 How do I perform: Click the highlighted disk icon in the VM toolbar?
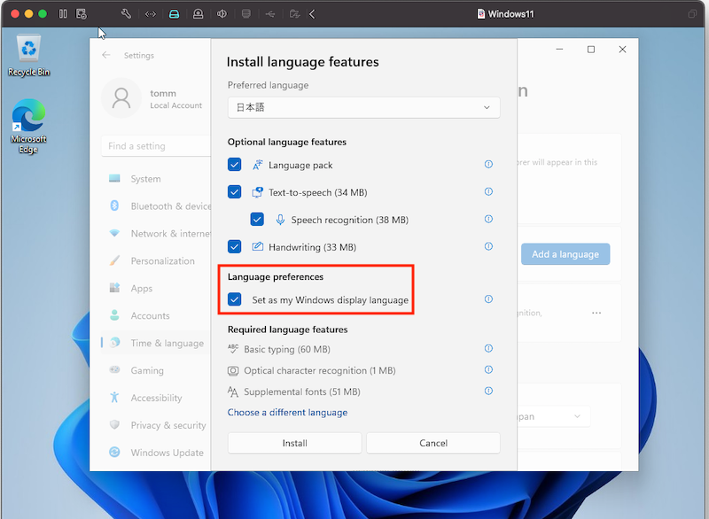click(x=174, y=14)
